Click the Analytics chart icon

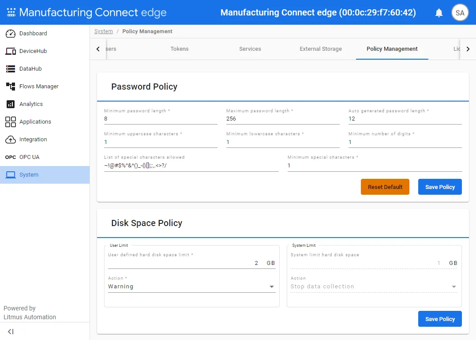[x=11, y=104]
